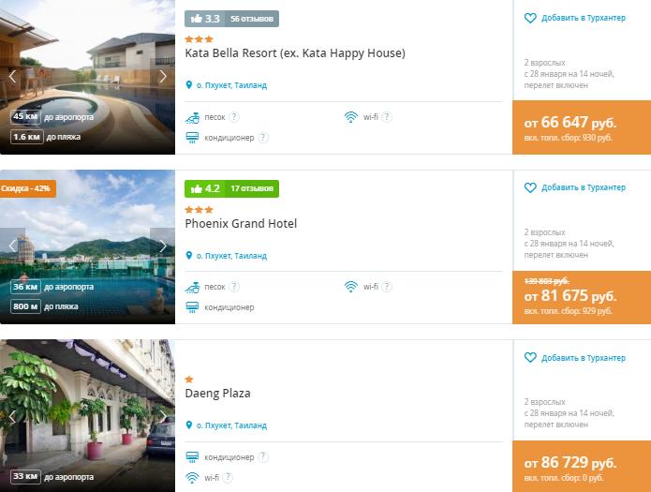Click Kata Bella 3.3 thumbs-up rating
This screenshot has height=492, width=651.
[x=207, y=19]
